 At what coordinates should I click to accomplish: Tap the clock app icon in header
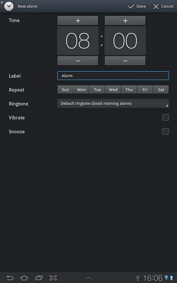point(9,6)
